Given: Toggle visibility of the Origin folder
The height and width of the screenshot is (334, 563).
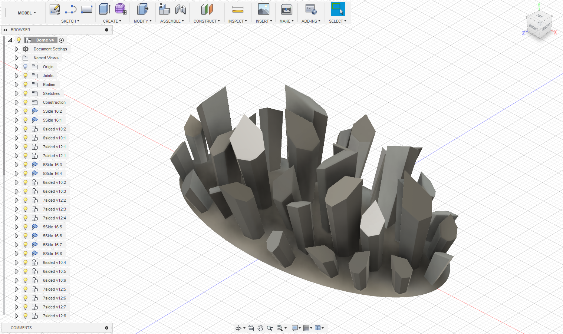Looking at the screenshot, I should [x=25, y=67].
